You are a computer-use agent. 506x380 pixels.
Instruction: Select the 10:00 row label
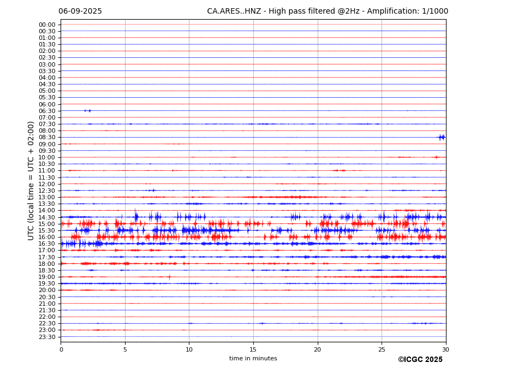(47, 158)
